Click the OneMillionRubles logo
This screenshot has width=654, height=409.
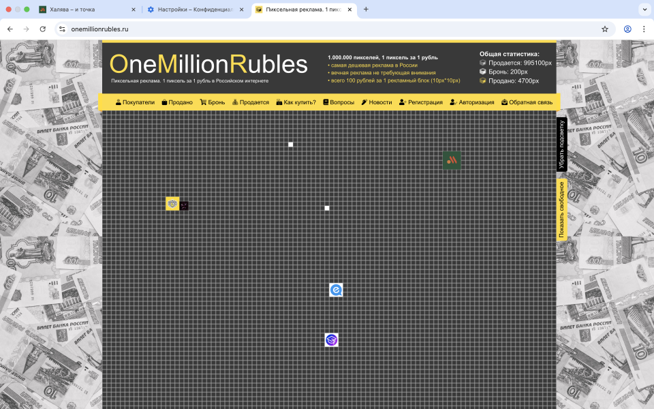point(208,64)
